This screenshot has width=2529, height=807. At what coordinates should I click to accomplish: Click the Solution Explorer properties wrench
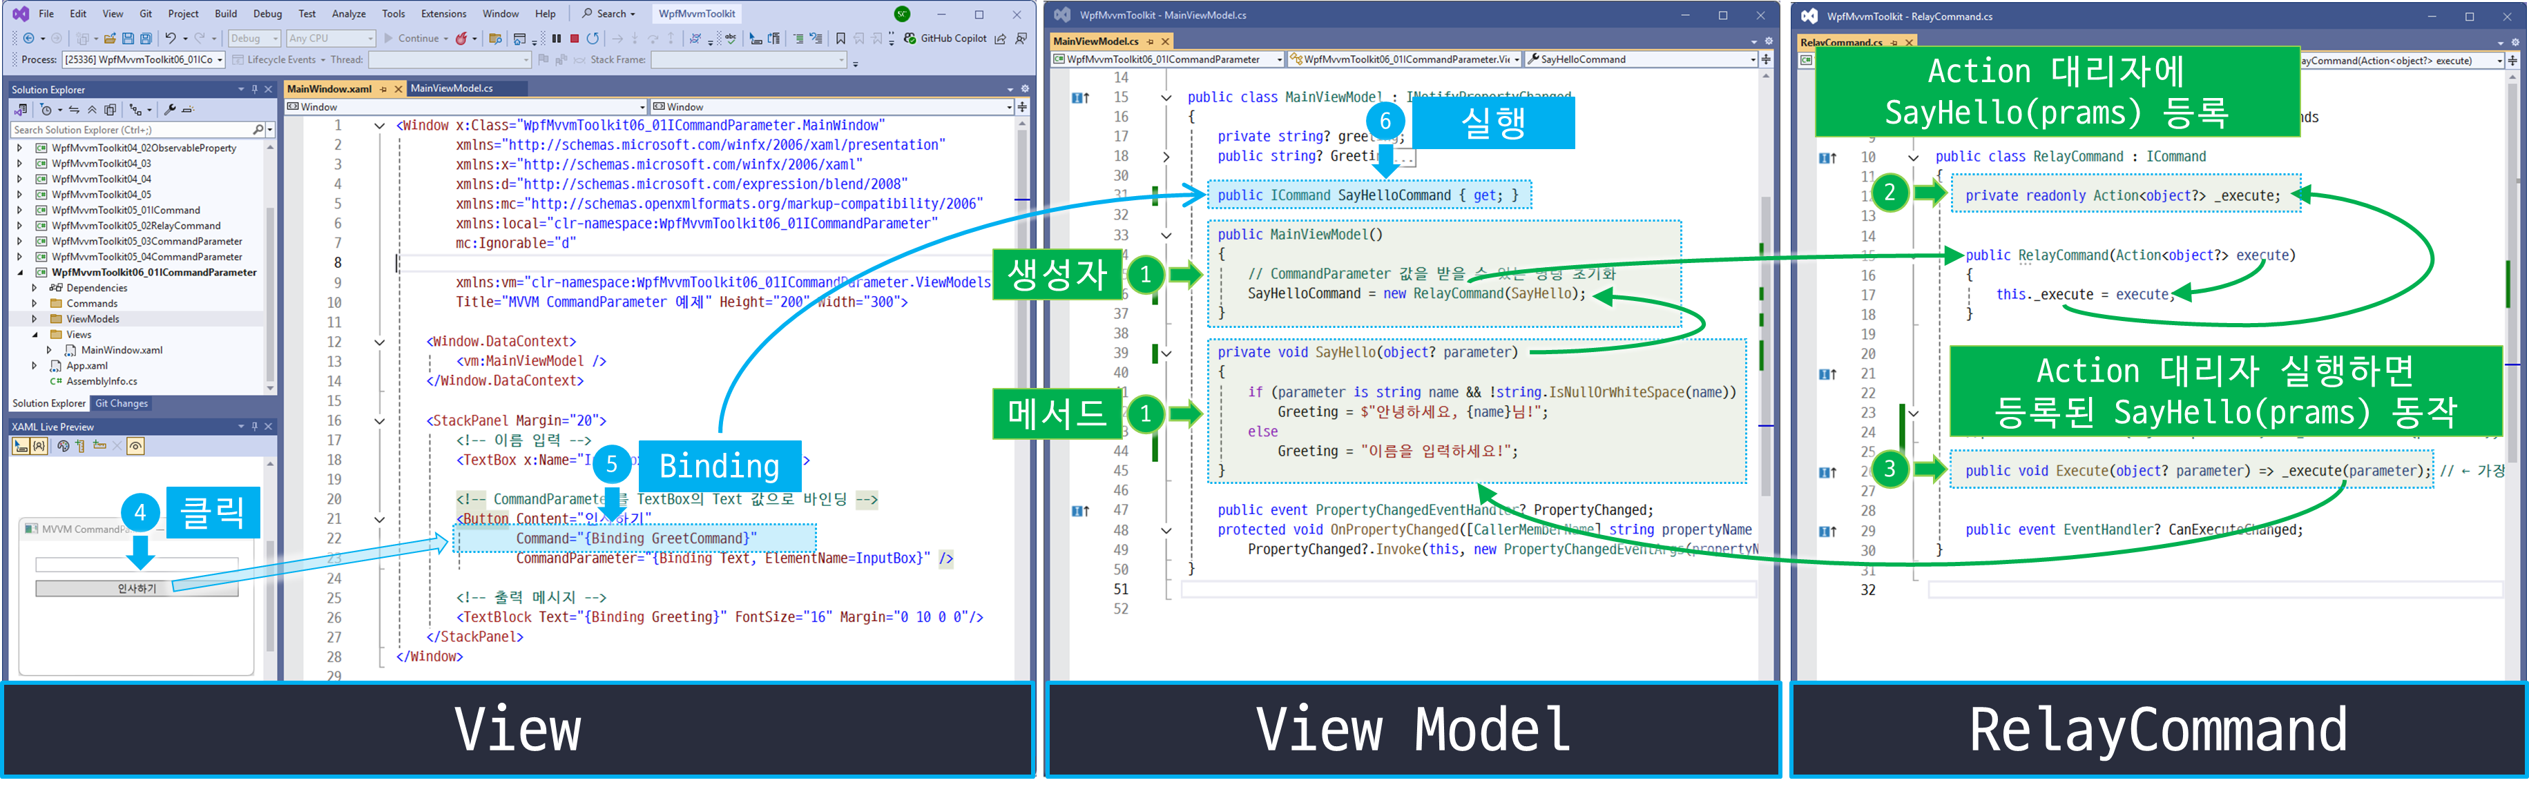[170, 110]
